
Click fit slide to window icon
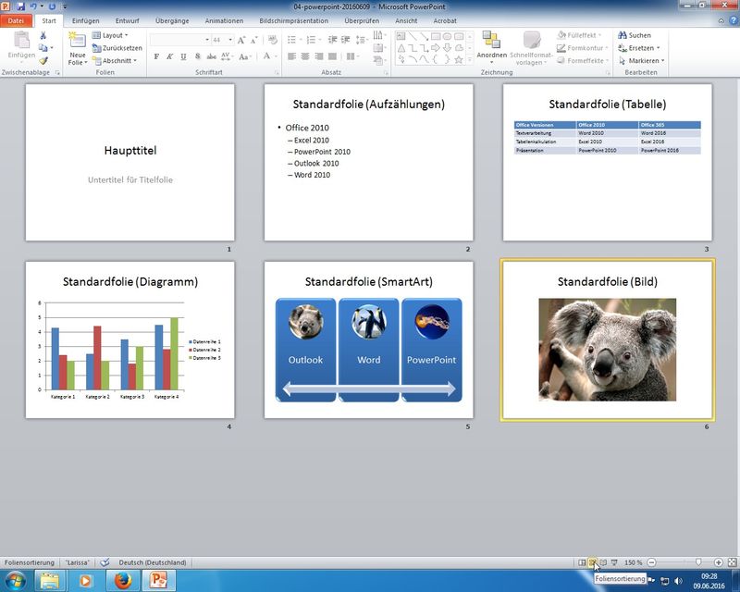click(733, 562)
